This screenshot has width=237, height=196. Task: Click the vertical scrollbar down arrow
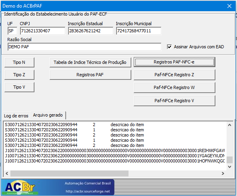229,166
